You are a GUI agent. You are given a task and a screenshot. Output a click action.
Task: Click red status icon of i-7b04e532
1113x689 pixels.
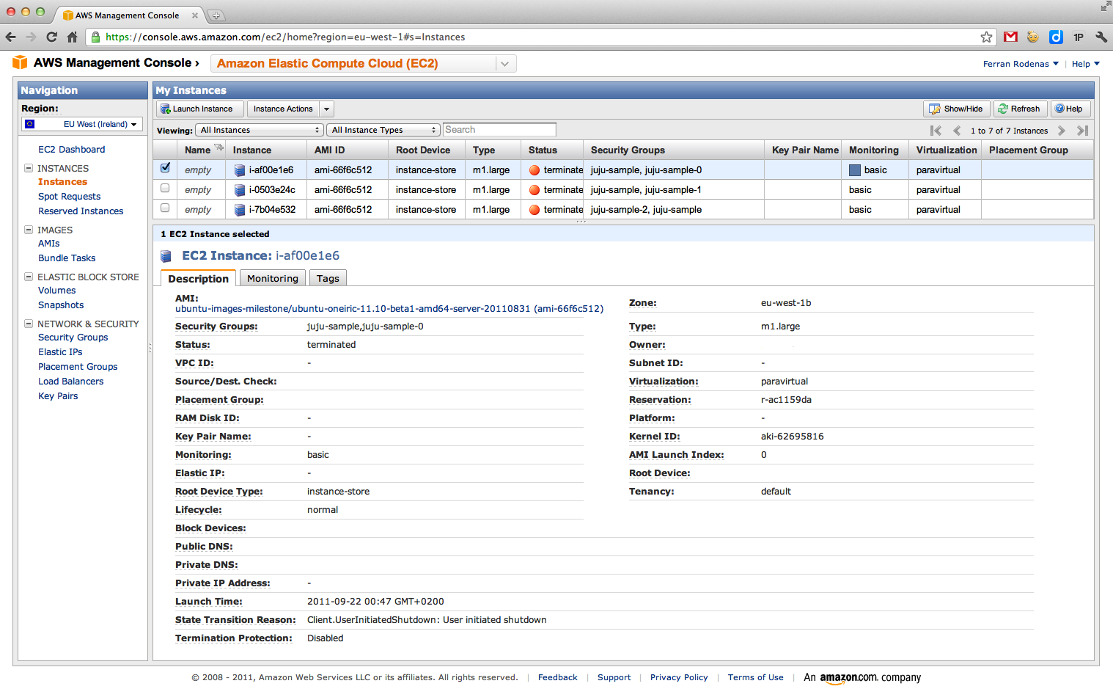coord(535,210)
